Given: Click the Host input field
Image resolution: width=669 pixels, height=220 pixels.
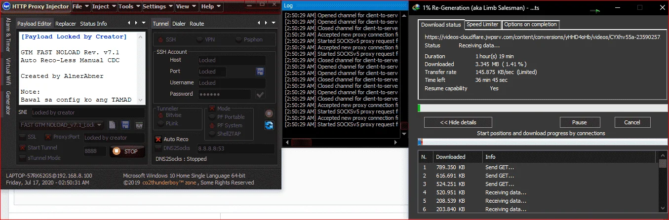Looking at the screenshot, I should click(x=232, y=60).
